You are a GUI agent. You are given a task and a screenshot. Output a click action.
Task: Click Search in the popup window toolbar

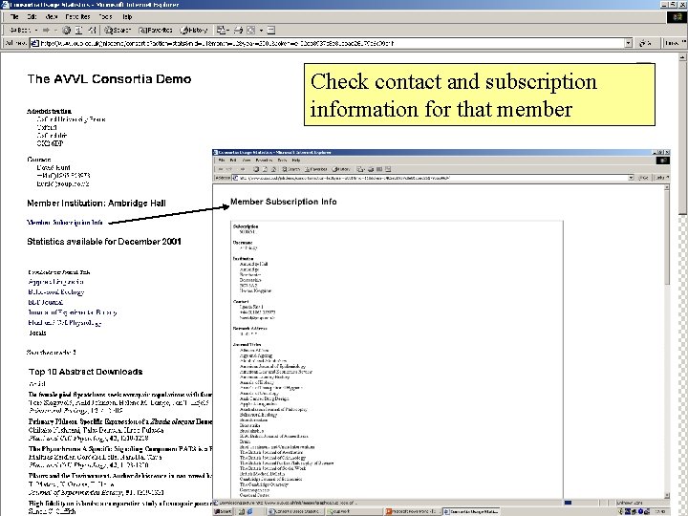290,169
